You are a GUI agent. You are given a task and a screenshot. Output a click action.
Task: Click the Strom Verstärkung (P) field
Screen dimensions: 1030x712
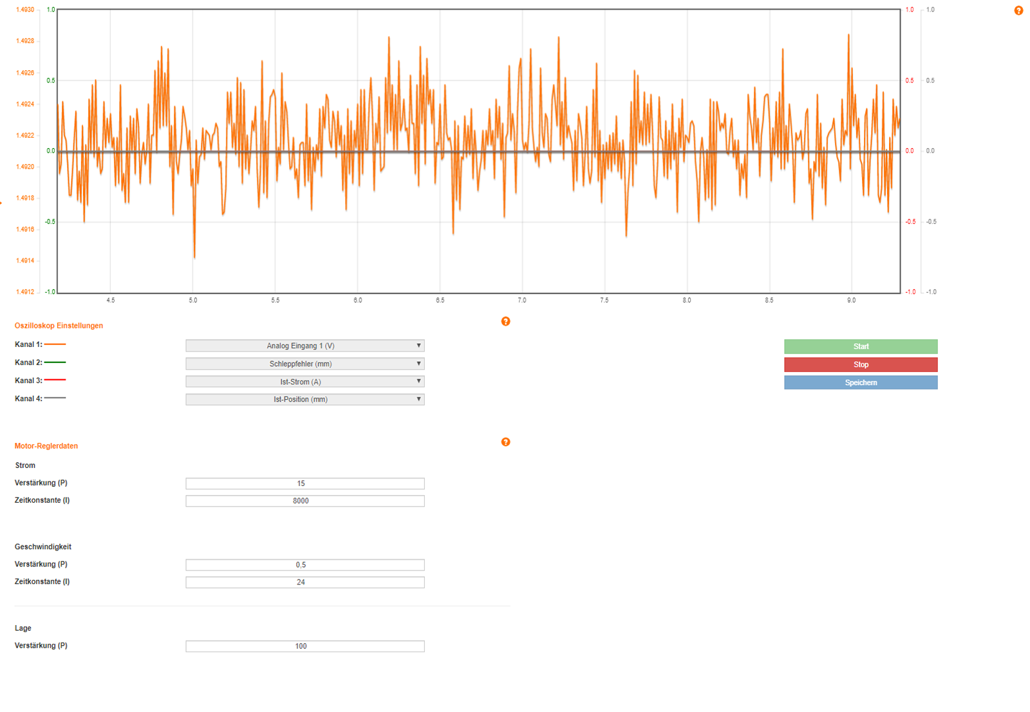click(304, 483)
